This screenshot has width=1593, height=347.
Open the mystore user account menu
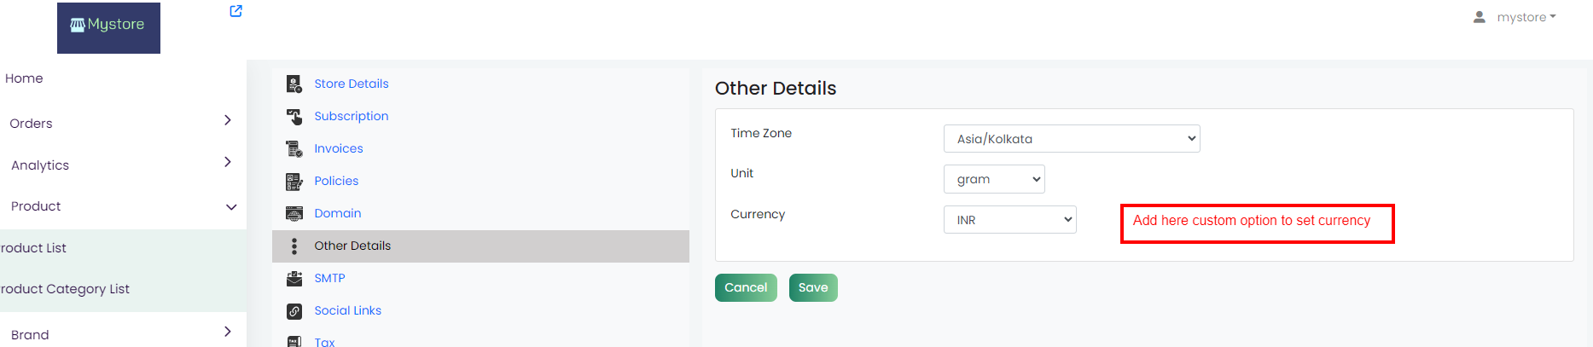(1515, 17)
